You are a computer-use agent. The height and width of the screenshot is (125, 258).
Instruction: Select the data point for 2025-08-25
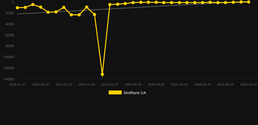pos(156,2)
